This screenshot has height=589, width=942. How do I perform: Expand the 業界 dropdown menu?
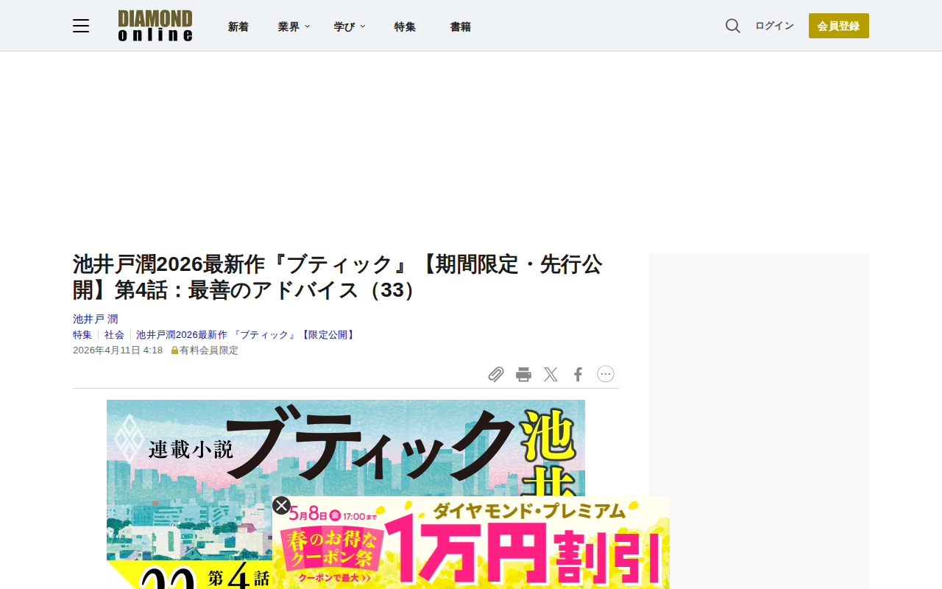(294, 27)
